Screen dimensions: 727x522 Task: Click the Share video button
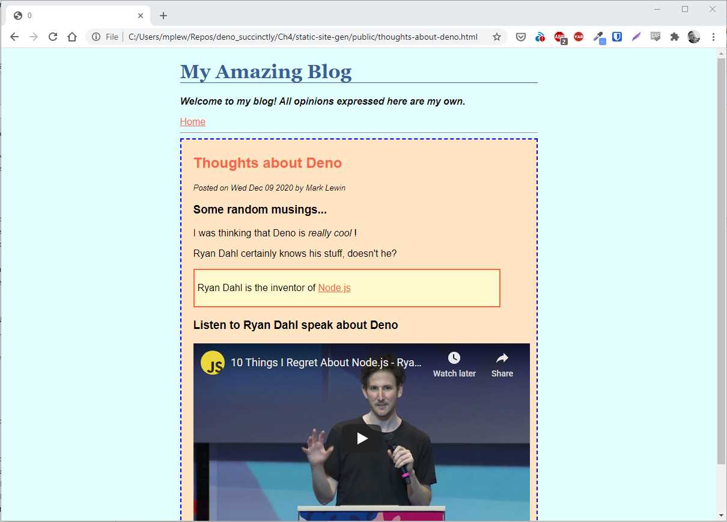pyautogui.click(x=502, y=365)
